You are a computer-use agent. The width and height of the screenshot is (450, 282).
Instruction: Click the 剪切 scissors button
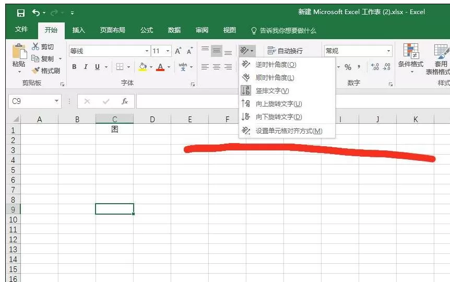(x=43, y=47)
